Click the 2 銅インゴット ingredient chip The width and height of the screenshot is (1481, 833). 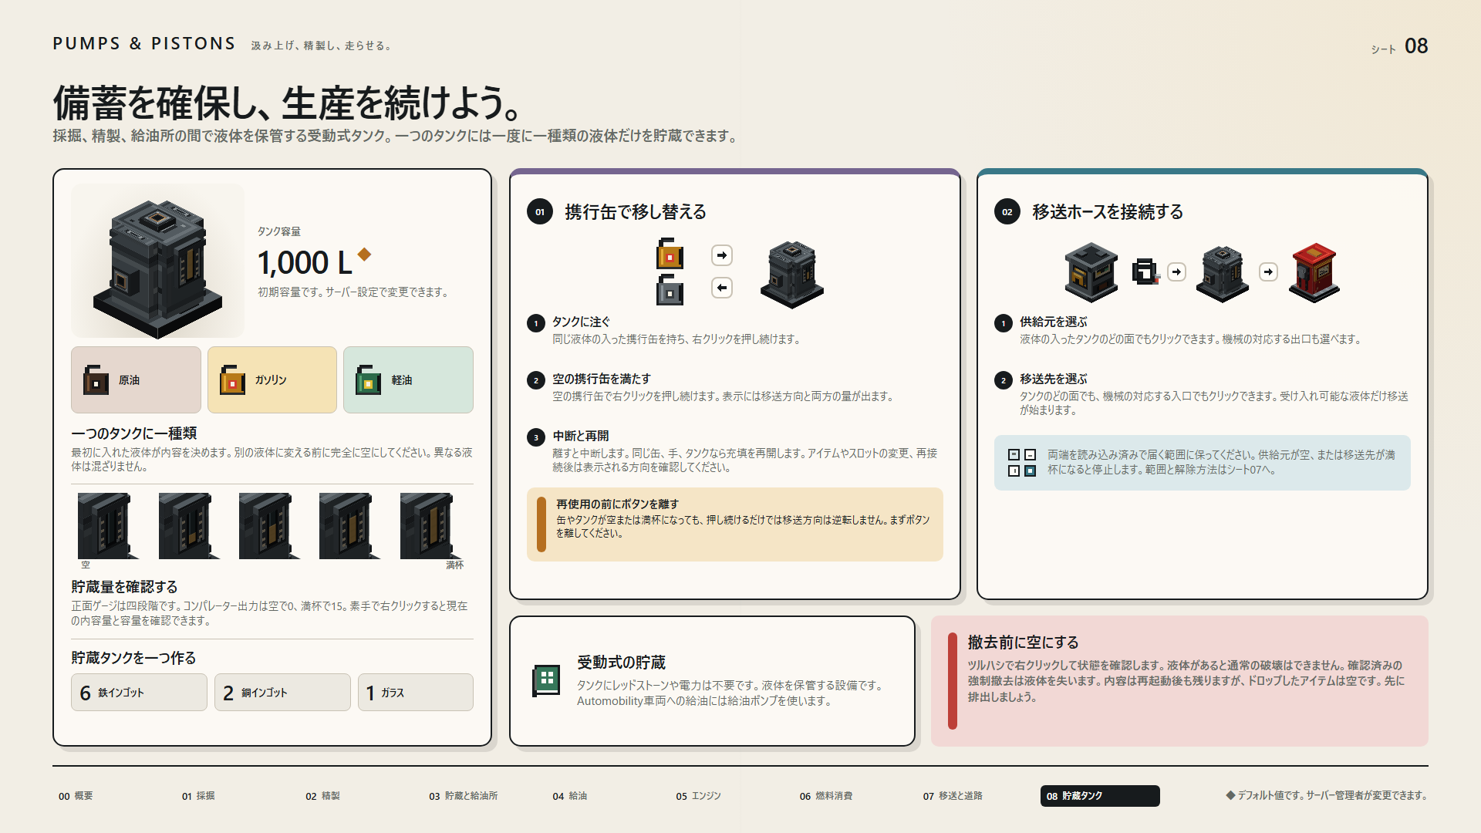click(282, 693)
